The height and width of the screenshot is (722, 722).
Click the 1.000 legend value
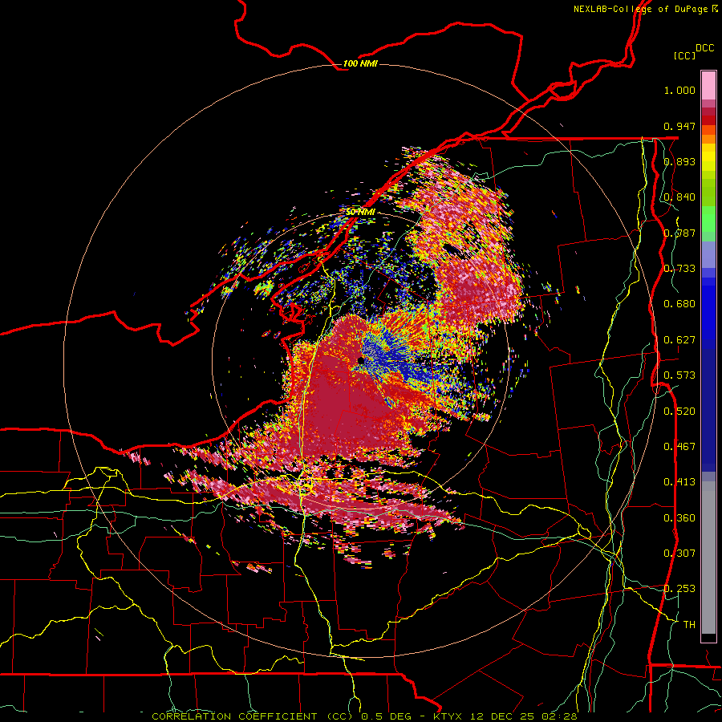[x=679, y=90]
